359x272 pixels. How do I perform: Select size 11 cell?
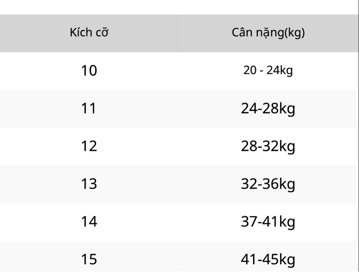tap(88, 108)
